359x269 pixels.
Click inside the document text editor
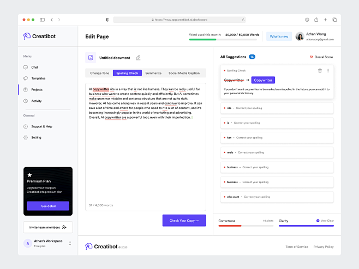(146, 146)
